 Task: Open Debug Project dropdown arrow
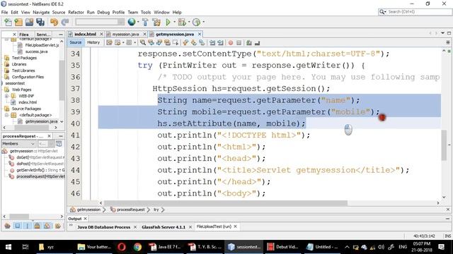[x=189, y=22]
